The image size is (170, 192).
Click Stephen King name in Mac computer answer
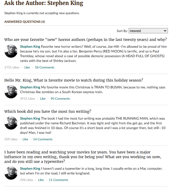(x=30, y=168)
